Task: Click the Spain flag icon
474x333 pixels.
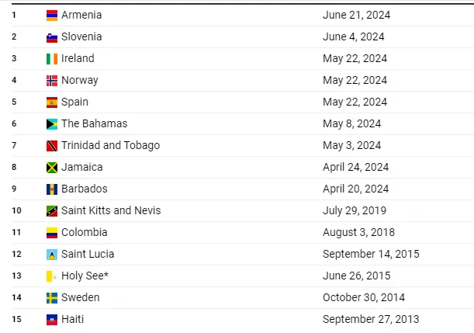Action: coord(52,102)
